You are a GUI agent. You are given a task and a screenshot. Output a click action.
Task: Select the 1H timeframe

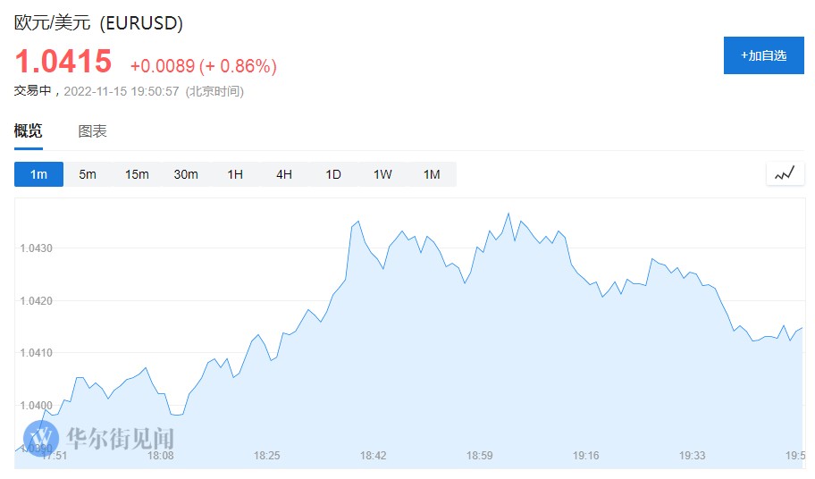[x=235, y=174]
